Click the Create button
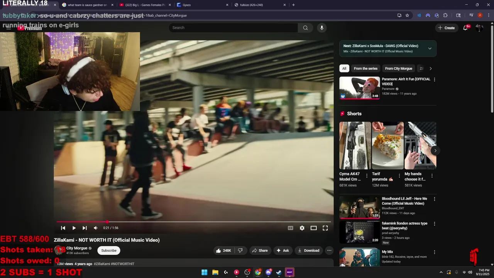The width and height of the screenshot is (494, 278). (447, 28)
